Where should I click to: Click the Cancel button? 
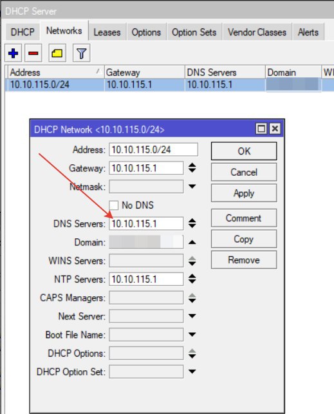click(244, 172)
